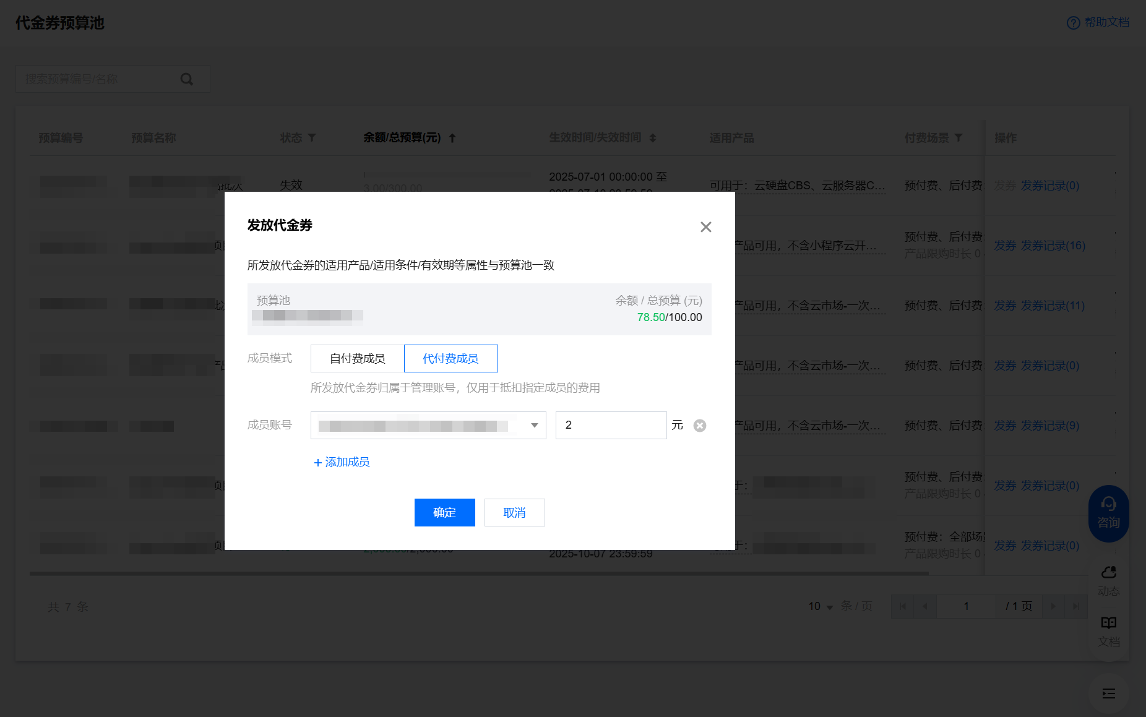Select 自付费成员 member mode
Screen dimensions: 1146x717
coord(357,359)
